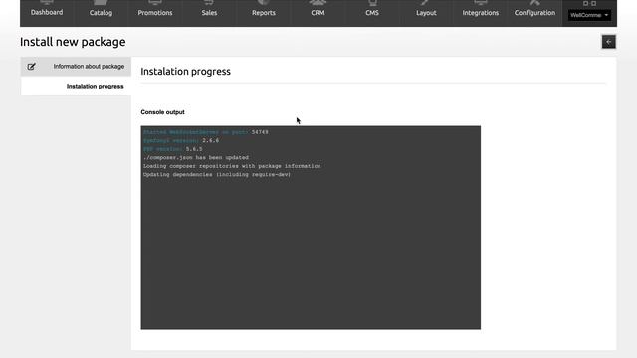The width and height of the screenshot is (637, 358).
Task: Open the Layout menu
Action: [x=426, y=12]
